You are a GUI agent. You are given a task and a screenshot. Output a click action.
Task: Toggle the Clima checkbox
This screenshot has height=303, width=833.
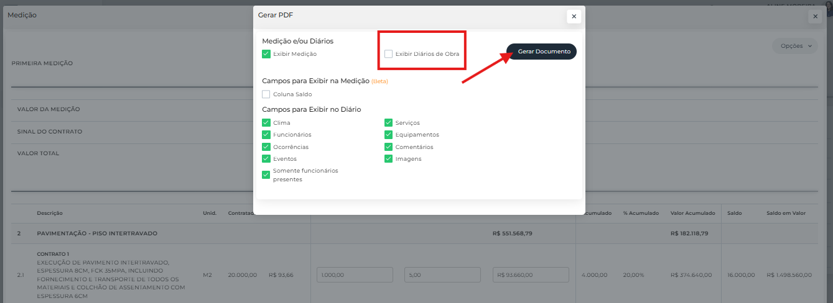266,123
